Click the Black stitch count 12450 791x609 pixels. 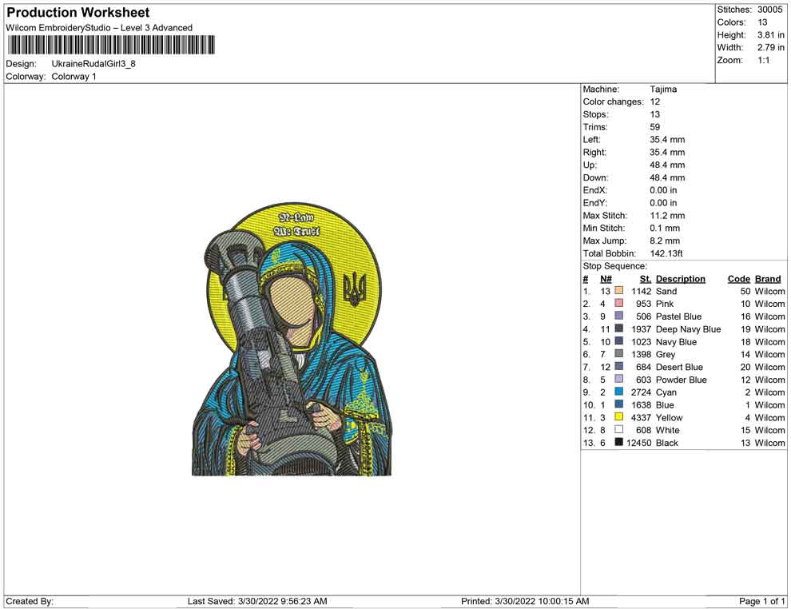coord(638,443)
